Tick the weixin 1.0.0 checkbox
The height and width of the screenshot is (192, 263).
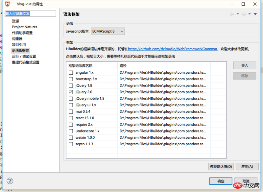pyautogui.click(x=71, y=138)
